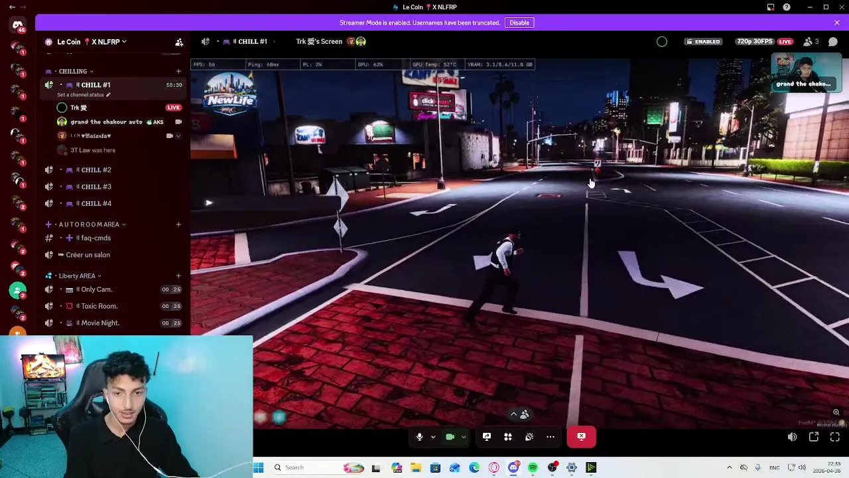
Task: Open the green server icon in sidebar
Action: 18,290
